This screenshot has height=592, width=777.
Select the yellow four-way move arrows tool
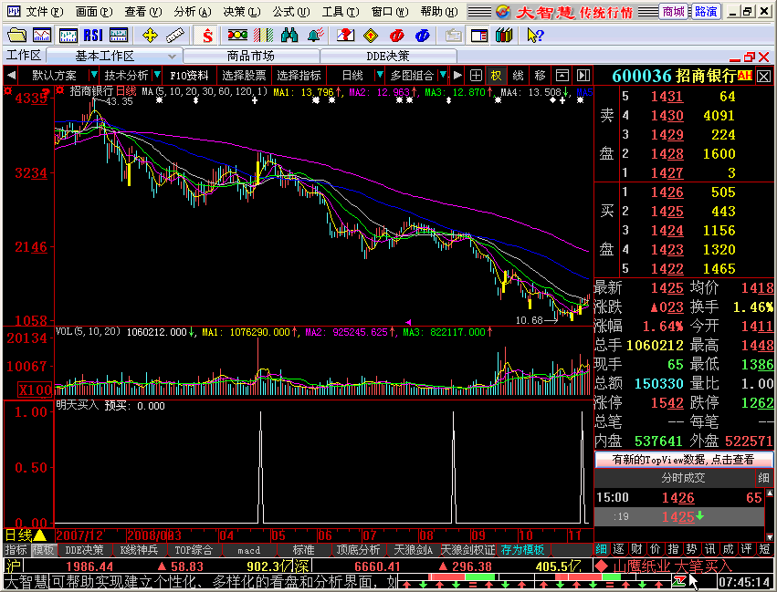pos(150,36)
